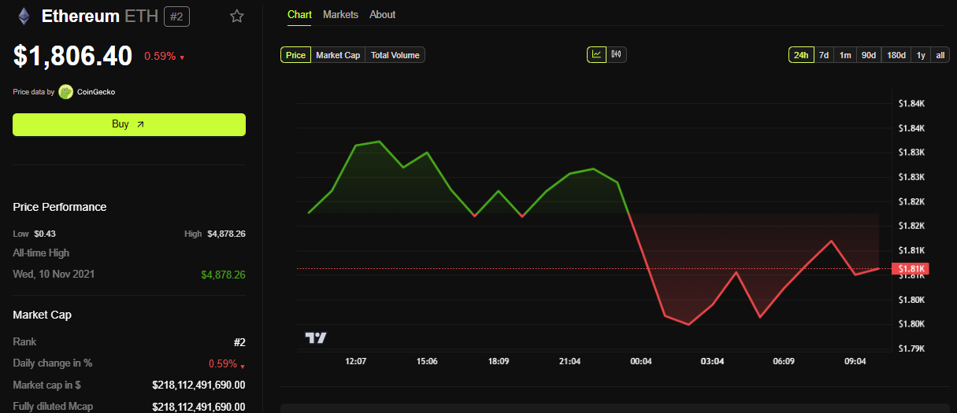Switch to line chart view icon
The height and width of the screenshot is (413, 957).
tap(597, 54)
